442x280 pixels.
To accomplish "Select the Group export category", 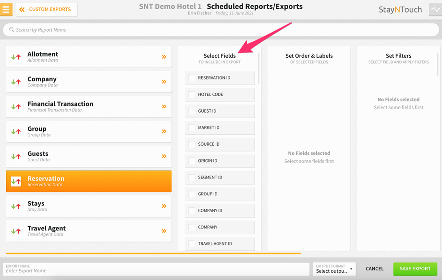I will point(89,131).
